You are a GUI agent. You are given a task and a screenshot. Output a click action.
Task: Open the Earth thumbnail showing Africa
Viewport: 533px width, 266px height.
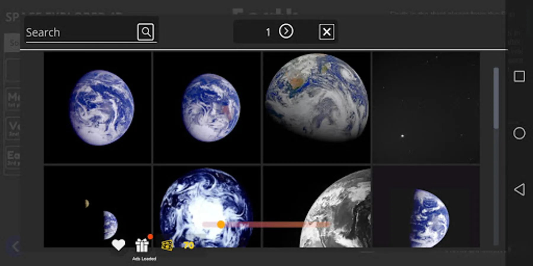317,108
